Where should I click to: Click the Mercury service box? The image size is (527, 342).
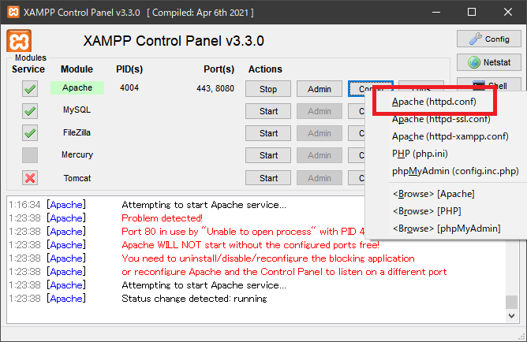[x=30, y=155]
